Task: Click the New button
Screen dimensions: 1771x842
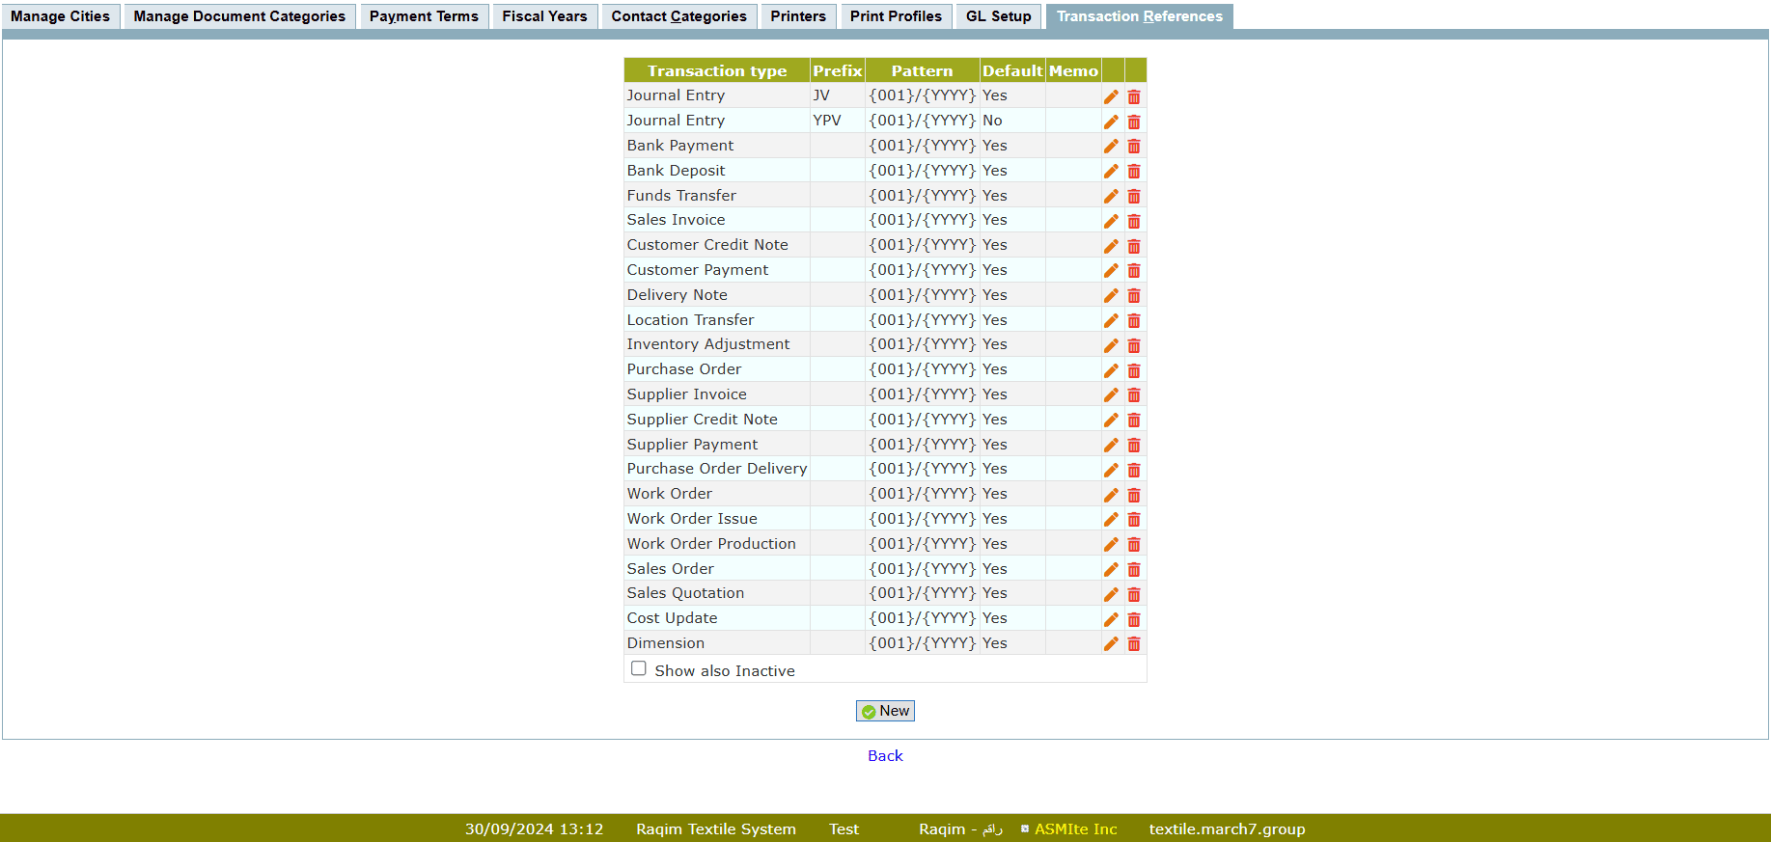Action: pyautogui.click(x=885, y=711)
